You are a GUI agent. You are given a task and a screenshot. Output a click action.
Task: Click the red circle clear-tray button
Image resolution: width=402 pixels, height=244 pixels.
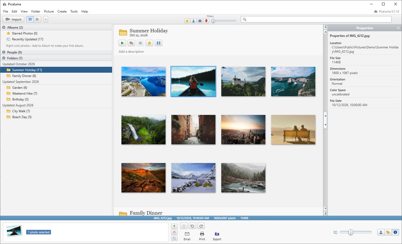(174, 232)
